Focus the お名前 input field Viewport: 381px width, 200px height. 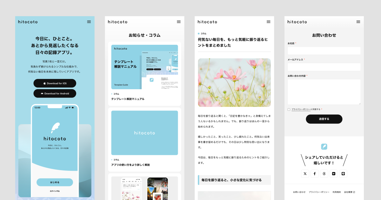[x=324, y=51]
